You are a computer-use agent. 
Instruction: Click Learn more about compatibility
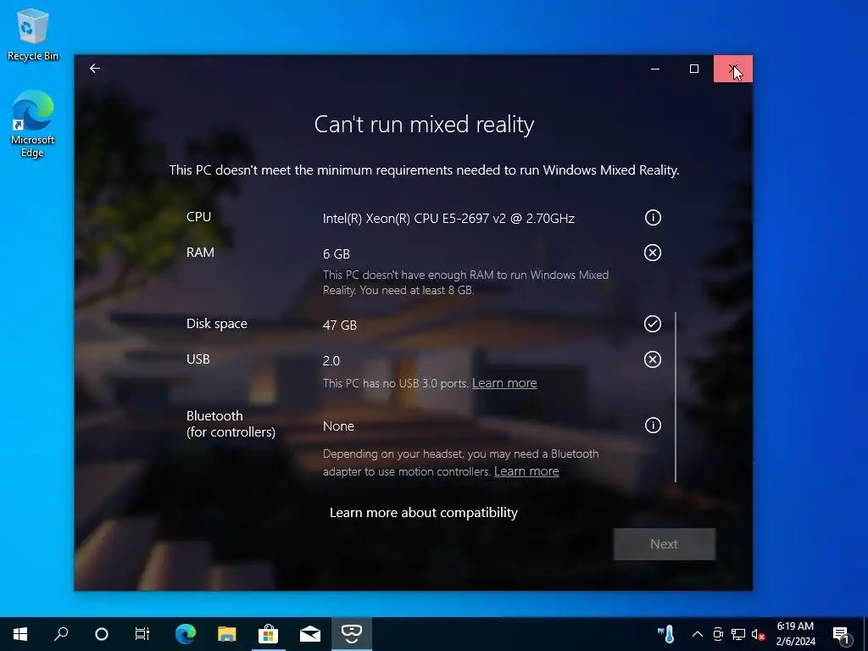[424, 513]
